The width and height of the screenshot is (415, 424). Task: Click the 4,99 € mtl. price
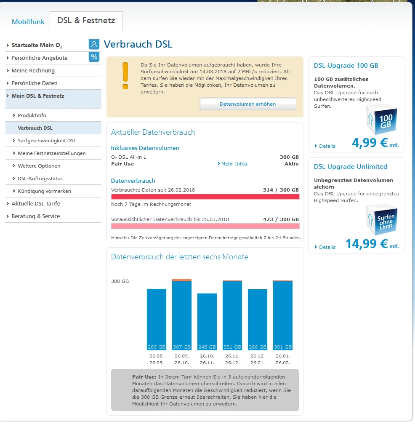375,142
